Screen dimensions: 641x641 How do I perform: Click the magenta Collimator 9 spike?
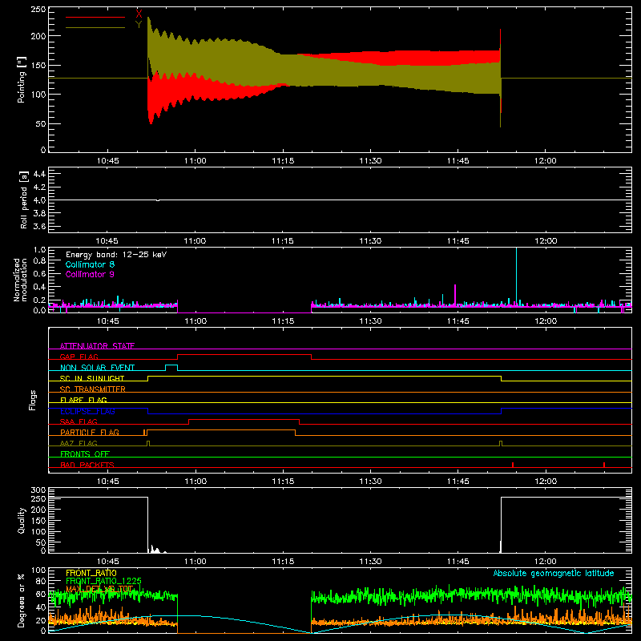tap(455, 294)
